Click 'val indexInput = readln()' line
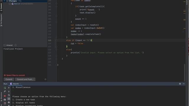The height and width of the screenshot is (106, 189). [85, 25]
